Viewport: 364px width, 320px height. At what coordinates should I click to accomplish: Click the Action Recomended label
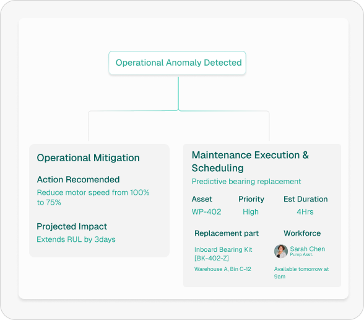[x=78, y=180]
